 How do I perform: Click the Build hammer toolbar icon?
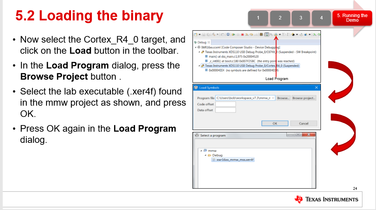point(214,35)
